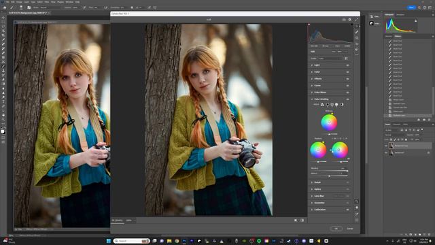Toggle highlight clipping warning on histogram
435x245 pixels.
352,24
